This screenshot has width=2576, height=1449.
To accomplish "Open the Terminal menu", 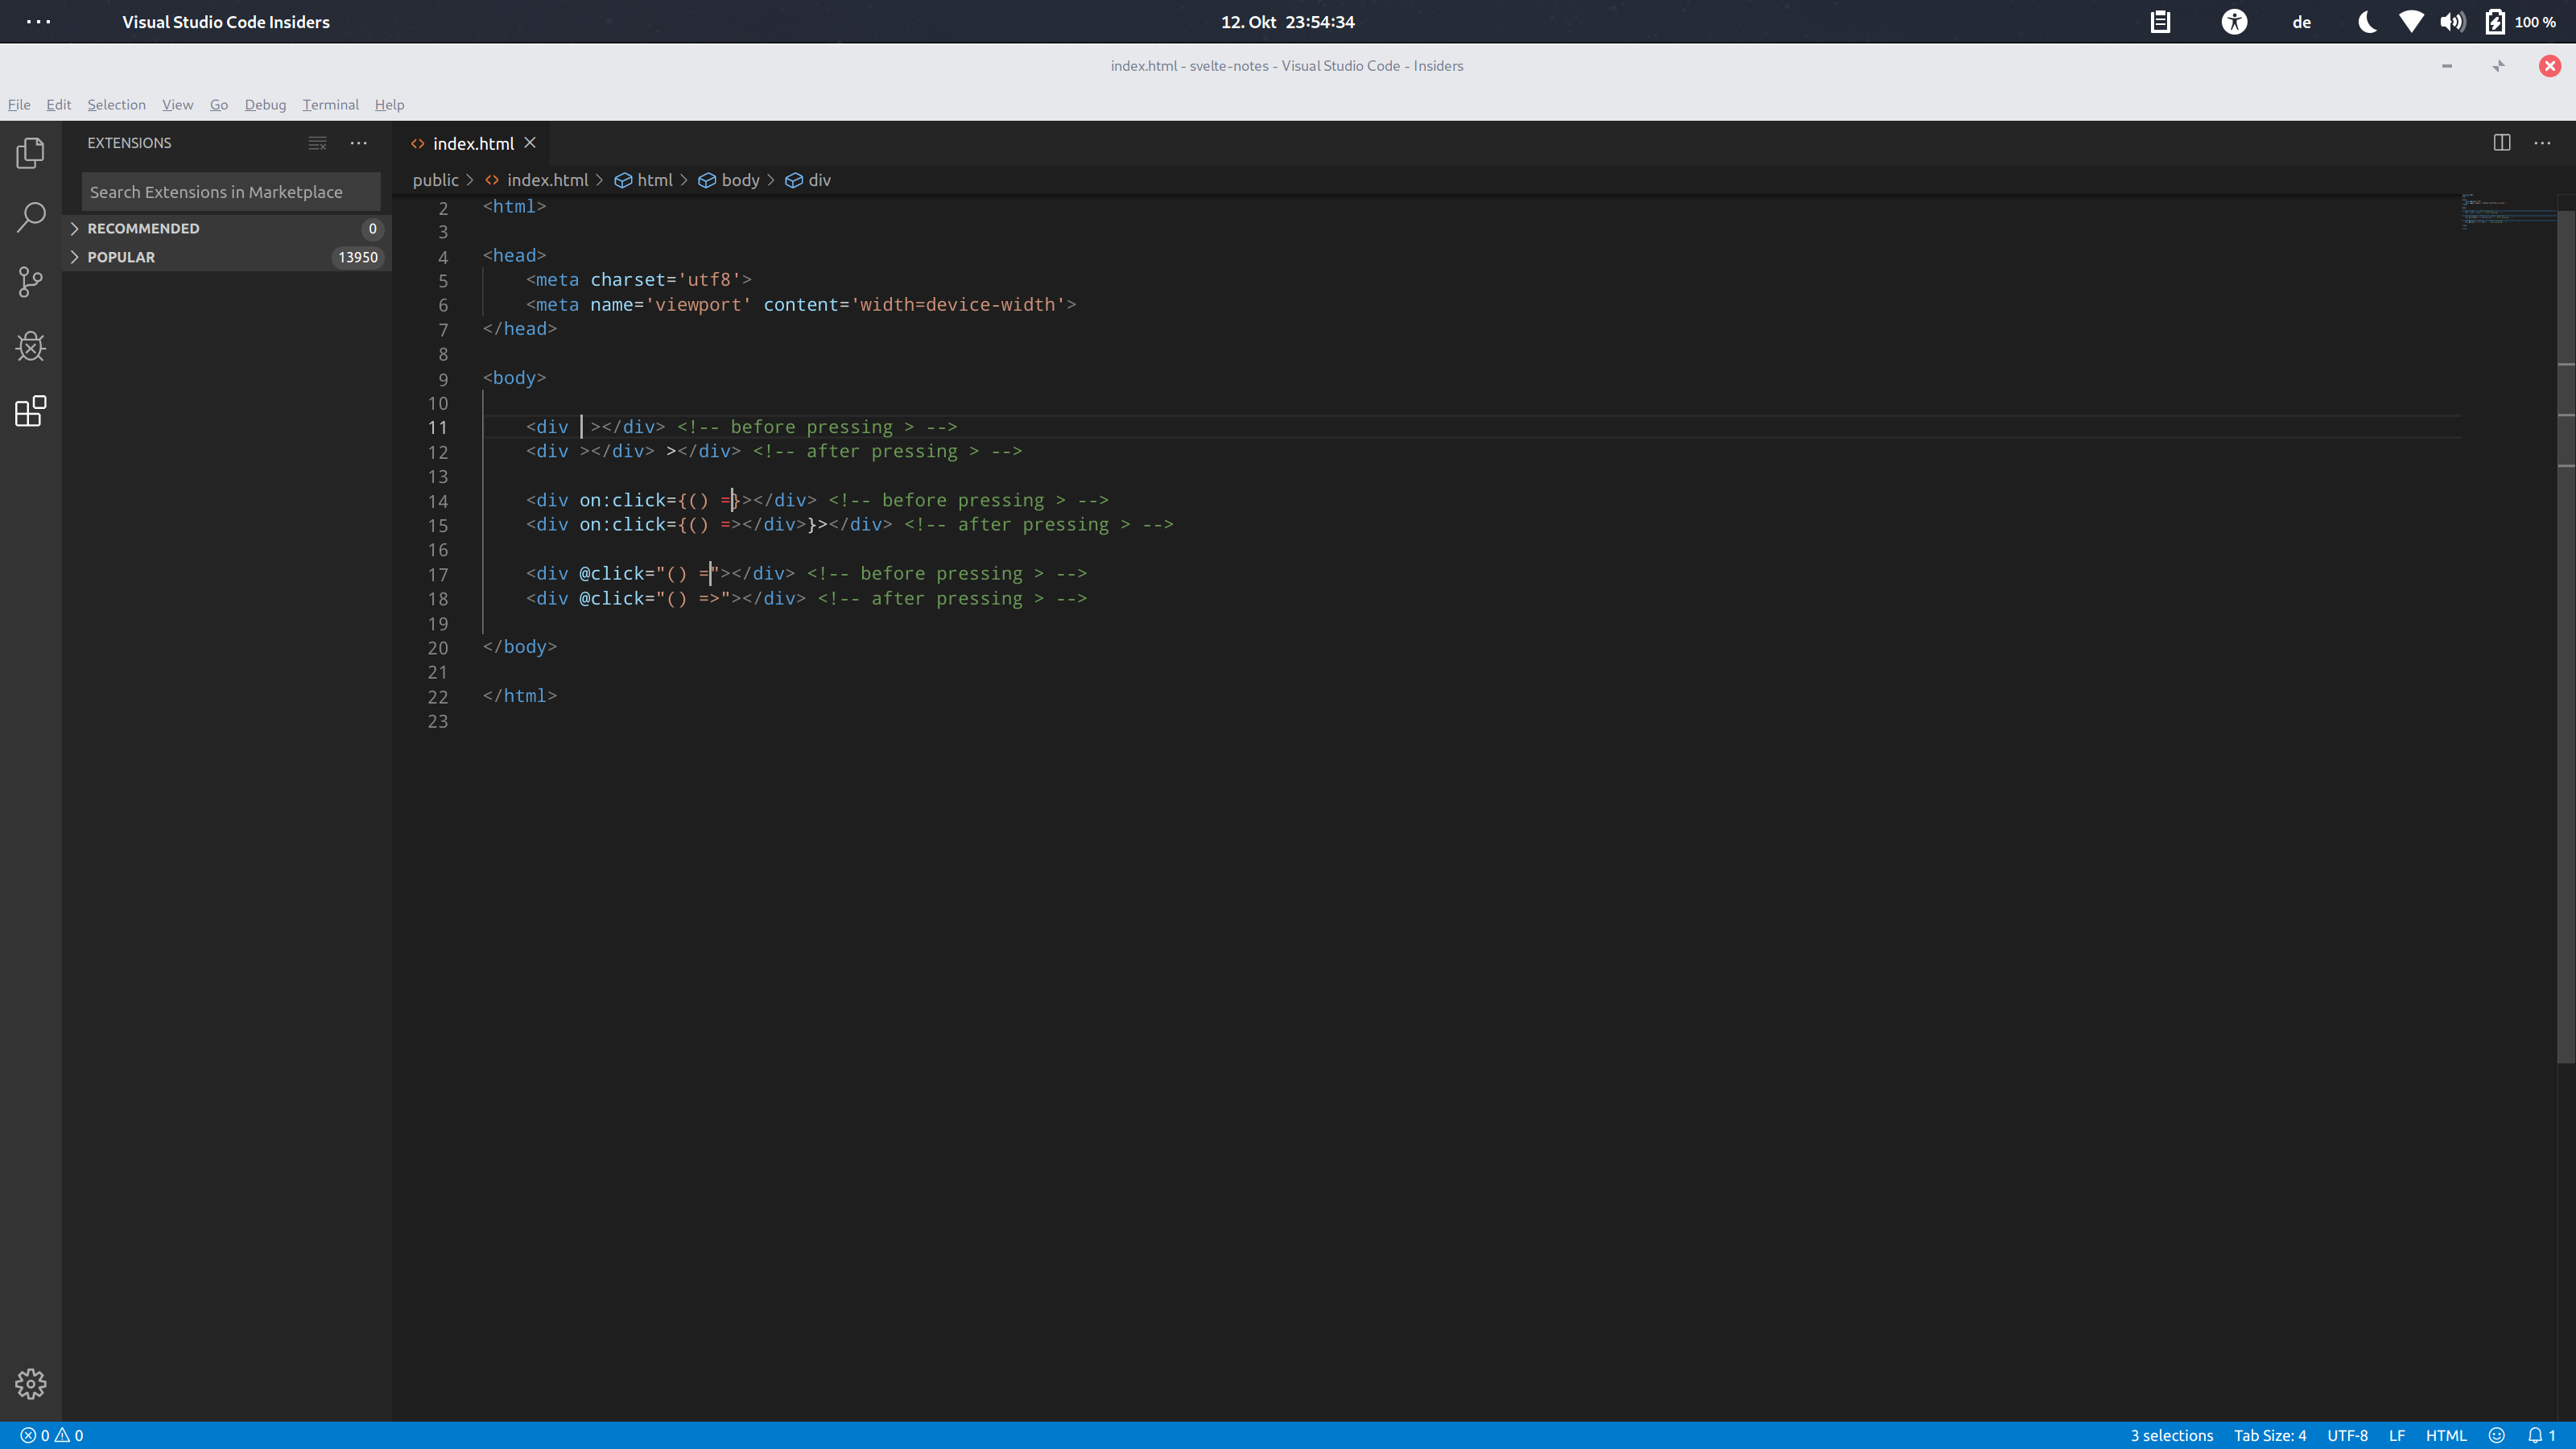I will [x=330, y=104].
